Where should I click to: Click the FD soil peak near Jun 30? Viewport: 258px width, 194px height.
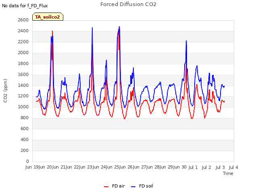click(186, 41)
